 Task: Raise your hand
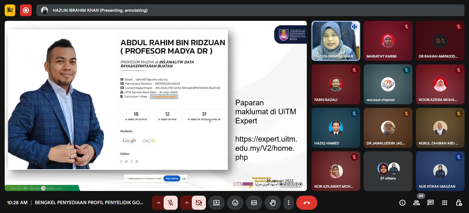[273, 203]
